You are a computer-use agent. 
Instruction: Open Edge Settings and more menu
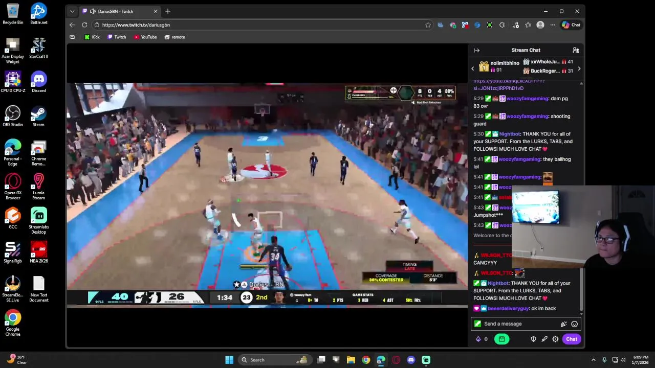[x=553, y=25]
